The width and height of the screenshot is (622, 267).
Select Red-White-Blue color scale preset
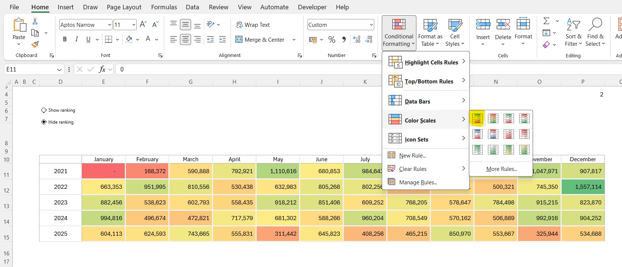tap(493, 134)
